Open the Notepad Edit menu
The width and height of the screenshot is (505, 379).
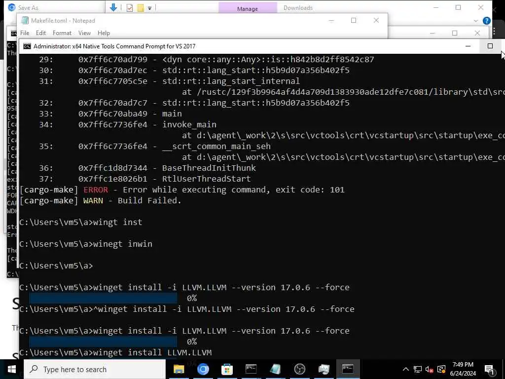point(41,33)
